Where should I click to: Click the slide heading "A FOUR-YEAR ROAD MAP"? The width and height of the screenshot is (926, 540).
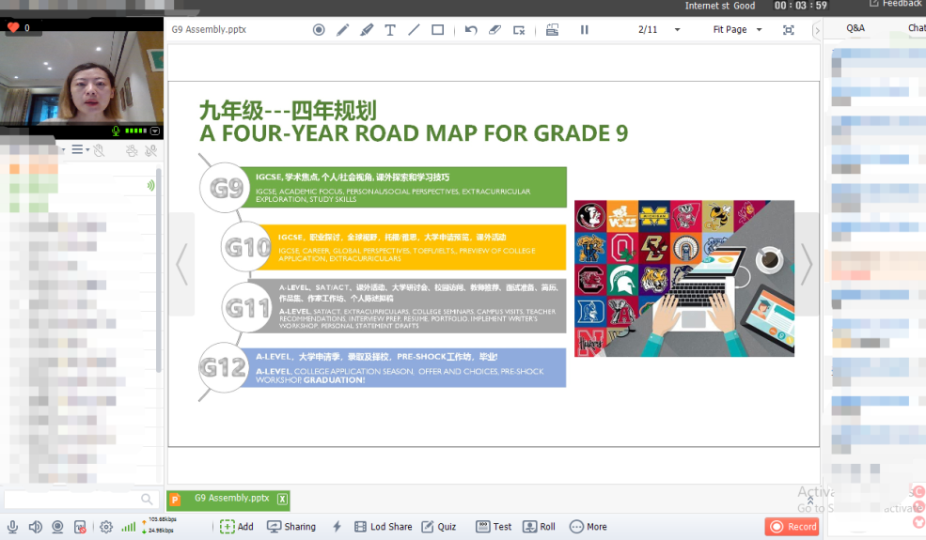coord(414,133)
